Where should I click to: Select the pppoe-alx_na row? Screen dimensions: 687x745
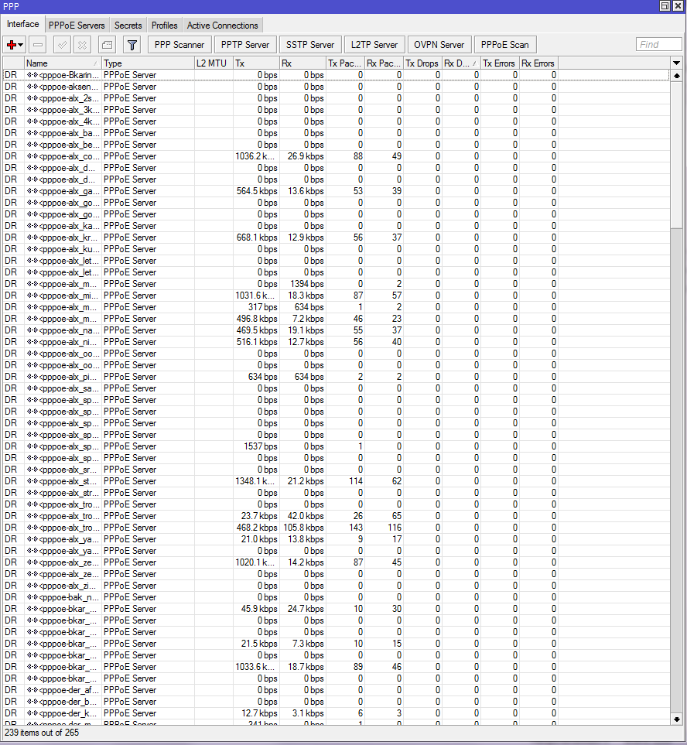pyautogui.click(x=337, y=330)
